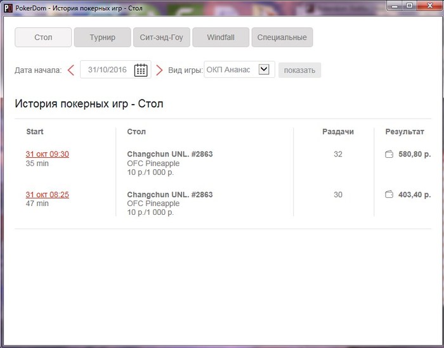Open the Специальные tab

(x=282, y=37)
